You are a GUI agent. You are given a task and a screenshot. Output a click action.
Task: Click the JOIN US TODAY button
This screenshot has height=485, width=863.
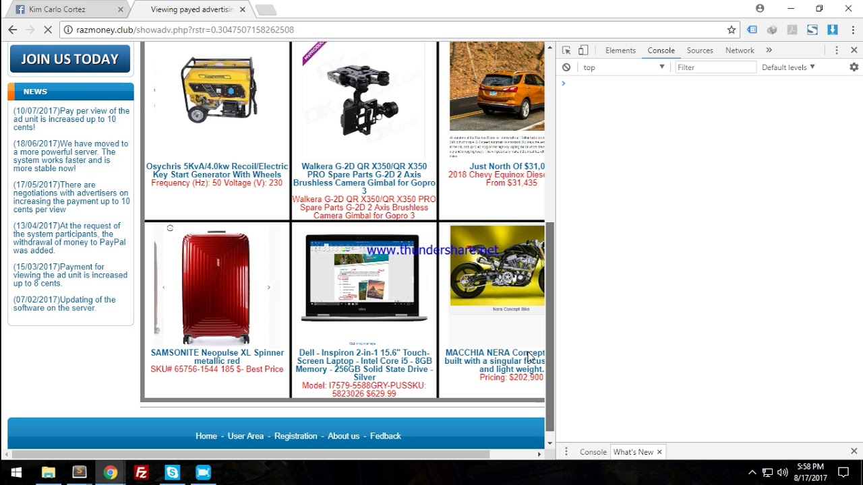tap(70, 59)
